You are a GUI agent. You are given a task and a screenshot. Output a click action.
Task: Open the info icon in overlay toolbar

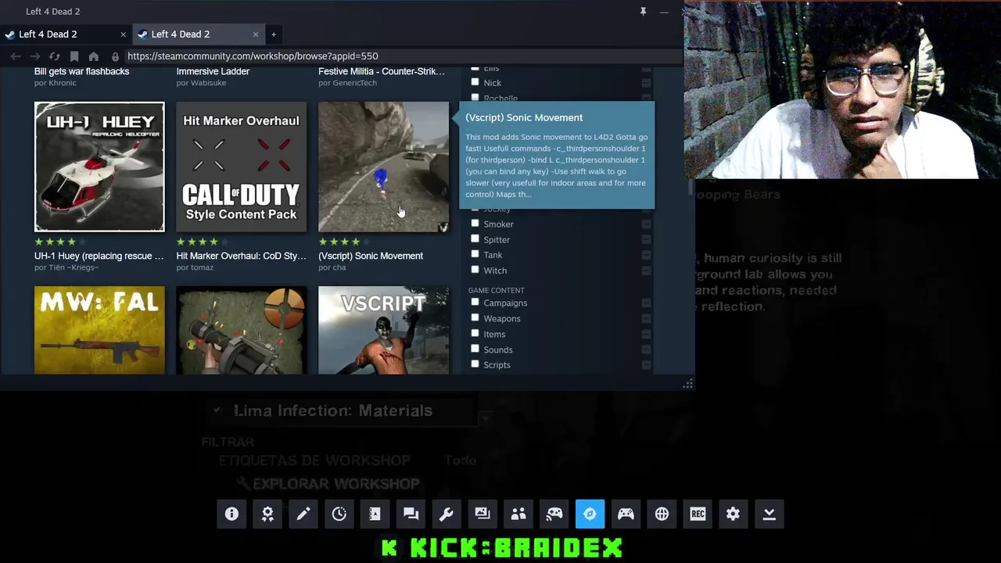(231, 514)
